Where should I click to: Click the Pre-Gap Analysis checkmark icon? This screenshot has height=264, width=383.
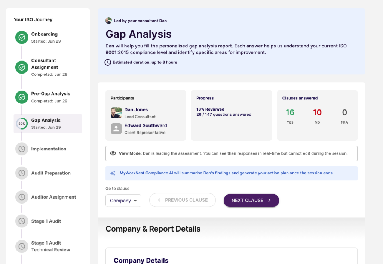(22, 97)
